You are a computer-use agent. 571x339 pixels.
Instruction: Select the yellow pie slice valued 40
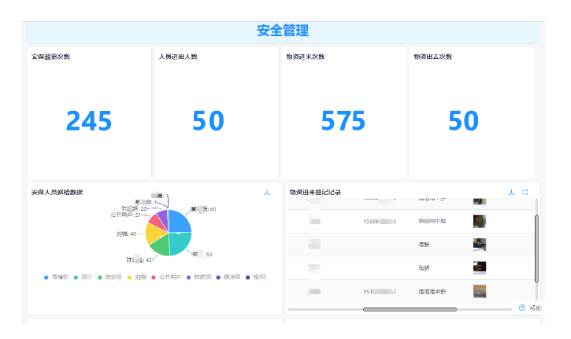[154, 234]
